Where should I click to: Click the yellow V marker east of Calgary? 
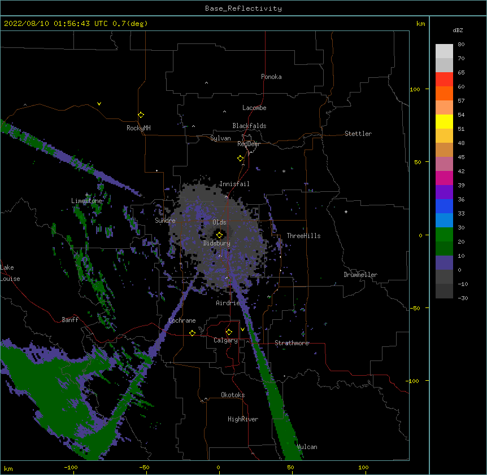pyautogui.click(x=242, y=329)
